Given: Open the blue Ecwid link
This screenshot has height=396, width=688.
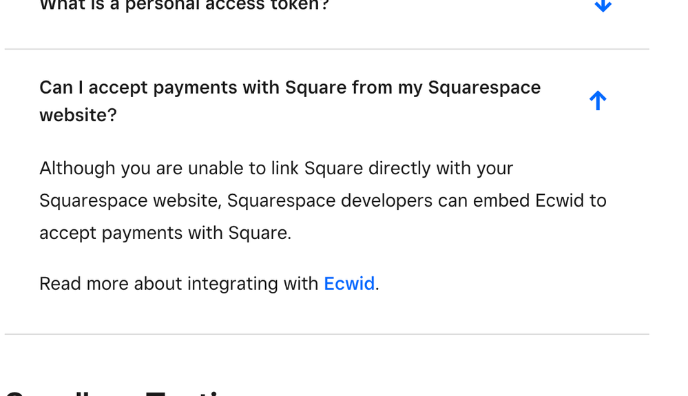Looking at the screenshot, I should (349, 284).
